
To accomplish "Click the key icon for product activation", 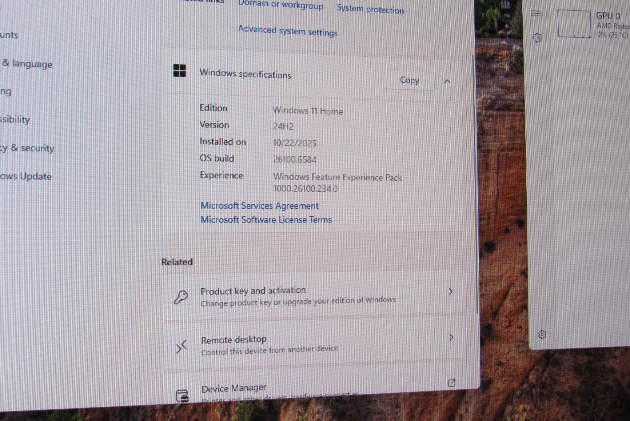I will point(181,297).
